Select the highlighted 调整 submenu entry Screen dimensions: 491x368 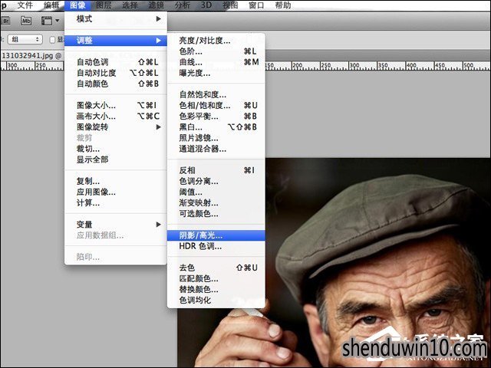point(116,41)
